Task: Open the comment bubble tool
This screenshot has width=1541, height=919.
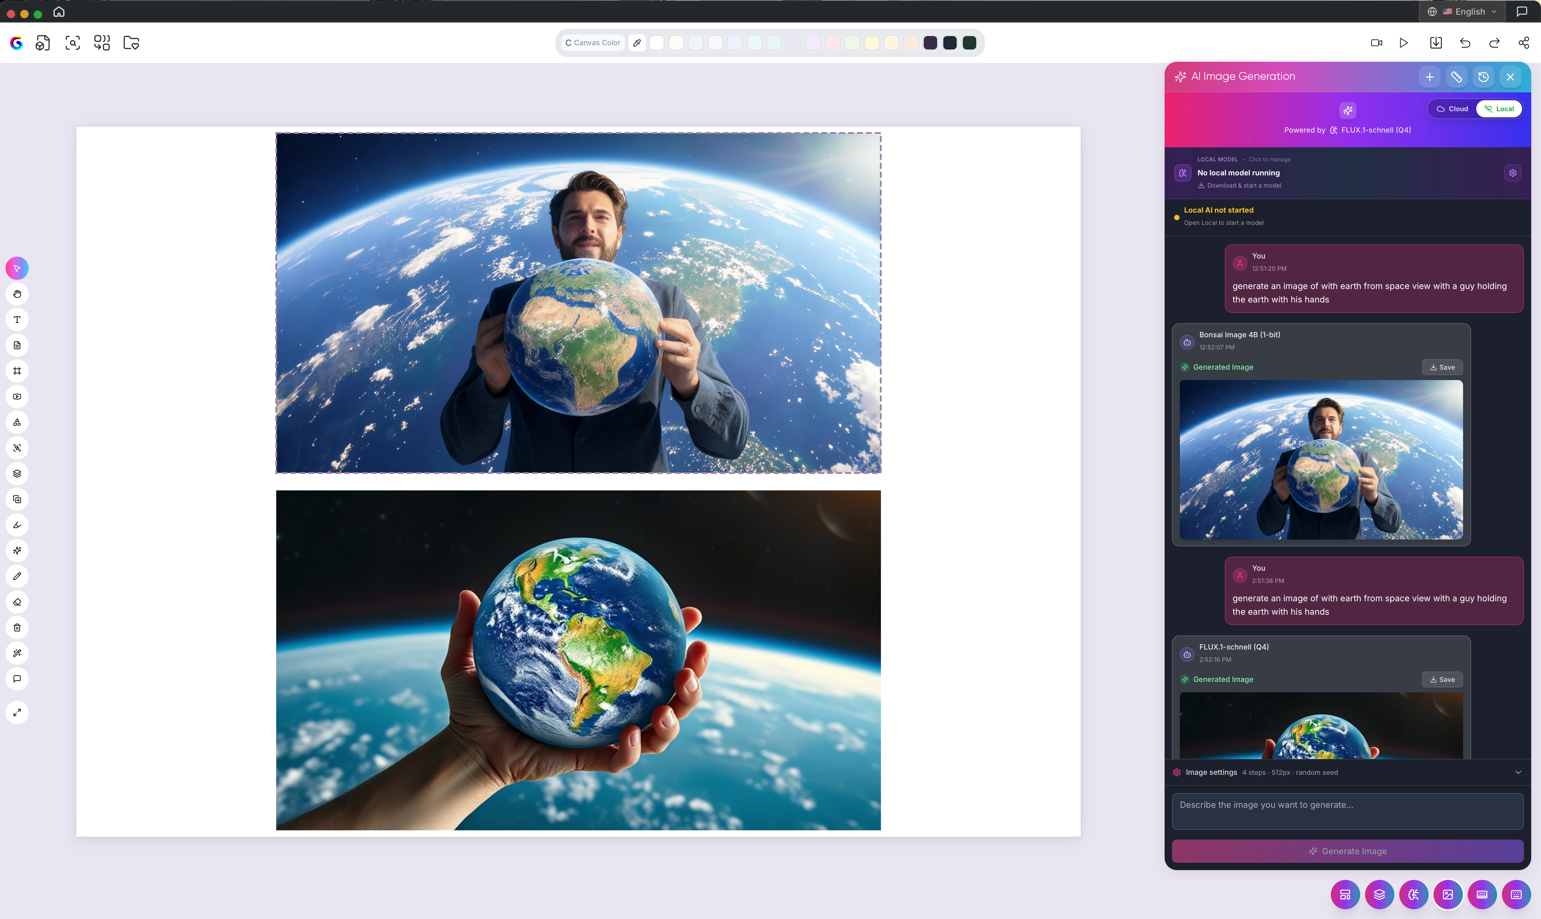Action: click(17, 679)
